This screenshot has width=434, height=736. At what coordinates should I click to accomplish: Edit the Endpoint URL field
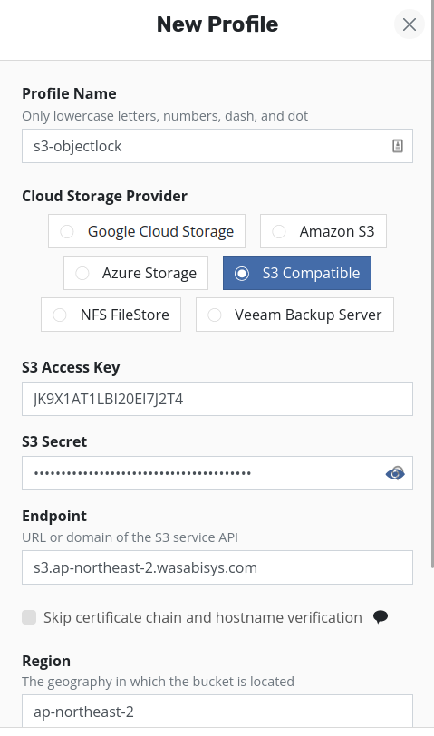click(217, 567)
